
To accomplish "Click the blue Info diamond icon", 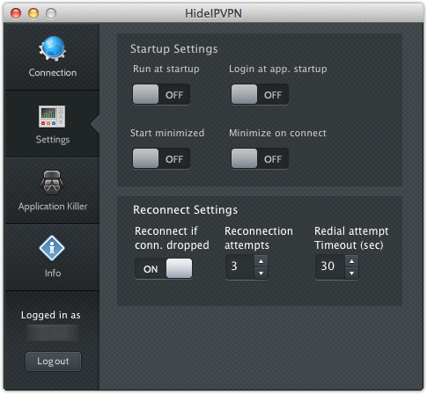I will 52,248.
